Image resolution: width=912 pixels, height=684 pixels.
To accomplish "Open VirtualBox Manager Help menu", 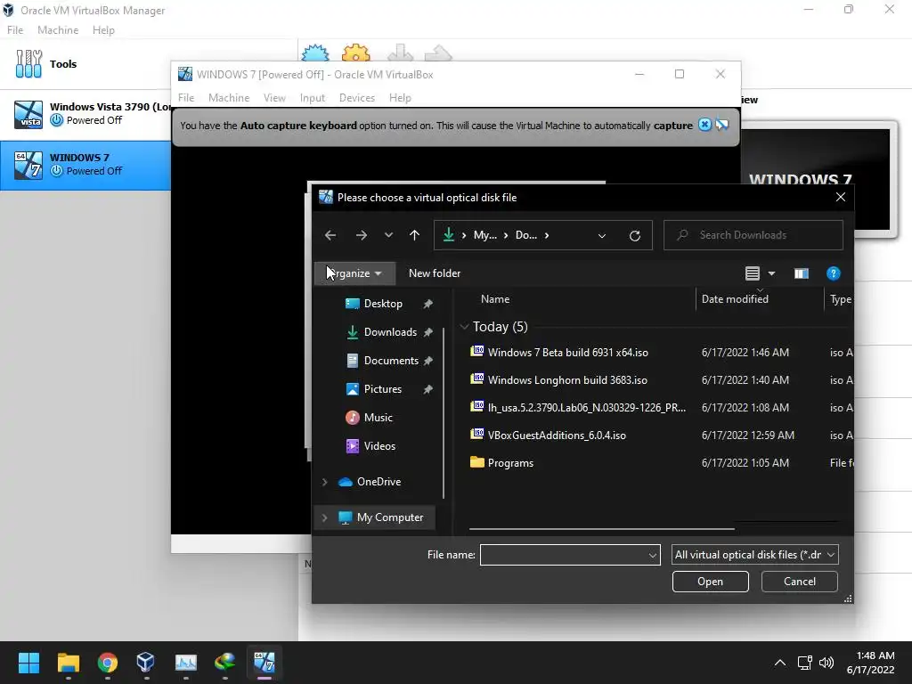I will click(103, 30).
